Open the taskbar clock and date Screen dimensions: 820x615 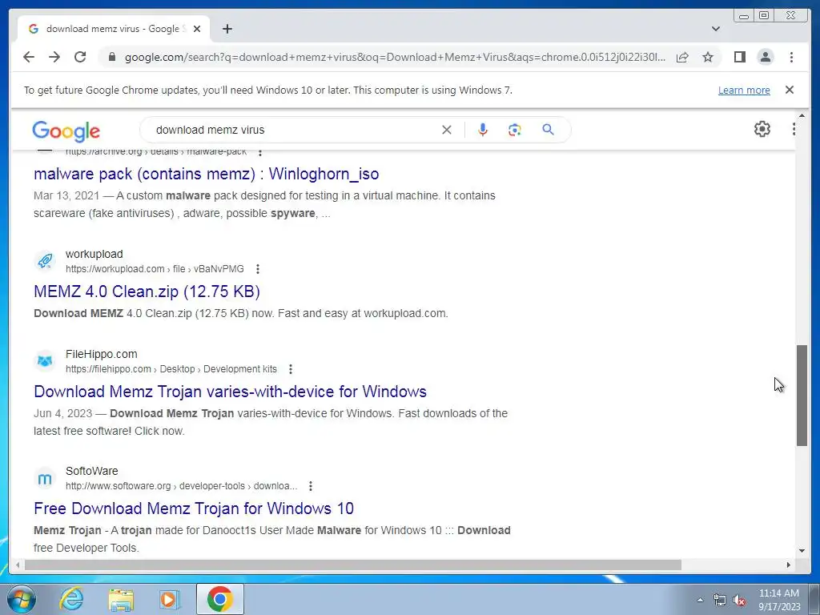[x=778, y=600]
